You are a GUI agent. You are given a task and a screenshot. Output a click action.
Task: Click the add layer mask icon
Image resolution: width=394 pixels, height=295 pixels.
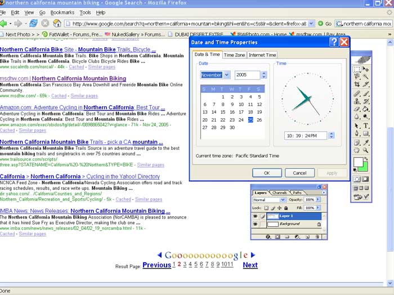point(277,236)
